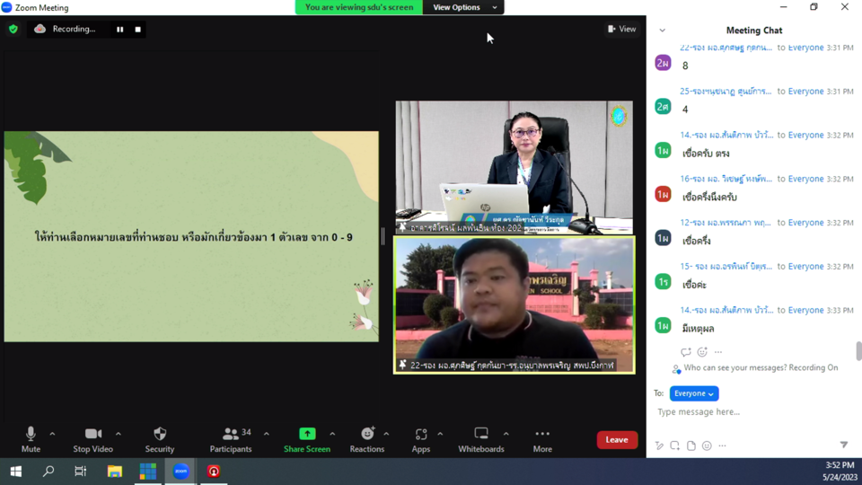Open the Security shield options
The height and width of the screenshot is (485, 862).
tap(160, 437)
